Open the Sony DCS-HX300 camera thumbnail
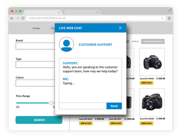This screenshot has width=181, height=139. (x=152, y=102)
